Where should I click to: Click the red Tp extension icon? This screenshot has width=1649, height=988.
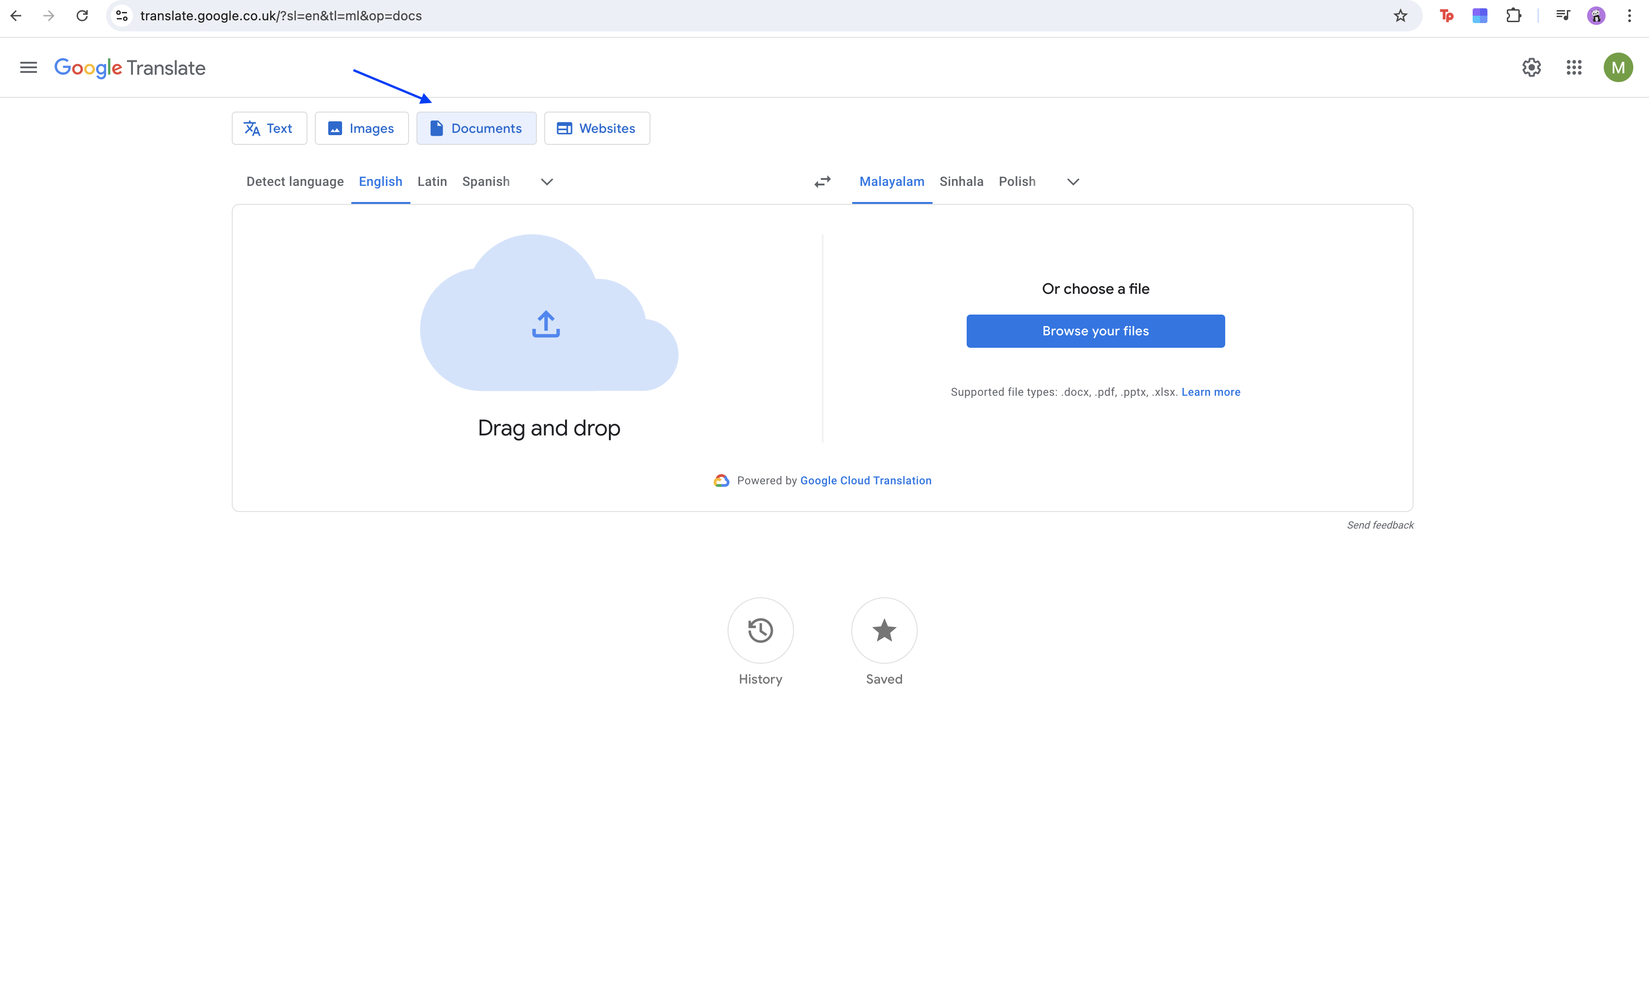click(1446, 15)
